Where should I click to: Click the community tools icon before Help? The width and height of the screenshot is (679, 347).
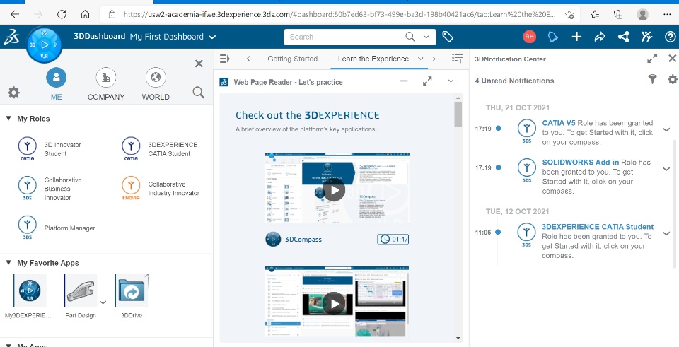pyautogui.click(x=646, y=37)
